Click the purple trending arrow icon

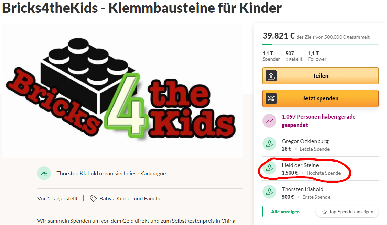269,121
